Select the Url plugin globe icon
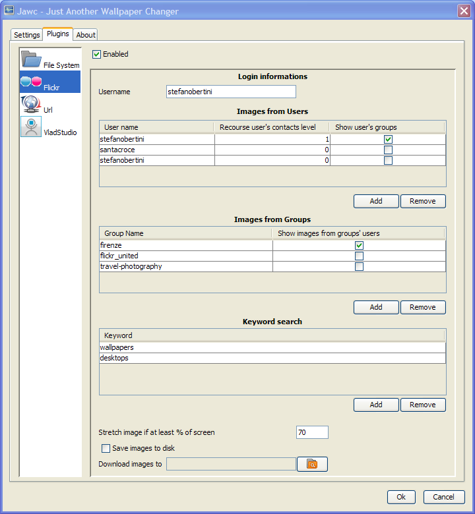 31,104
